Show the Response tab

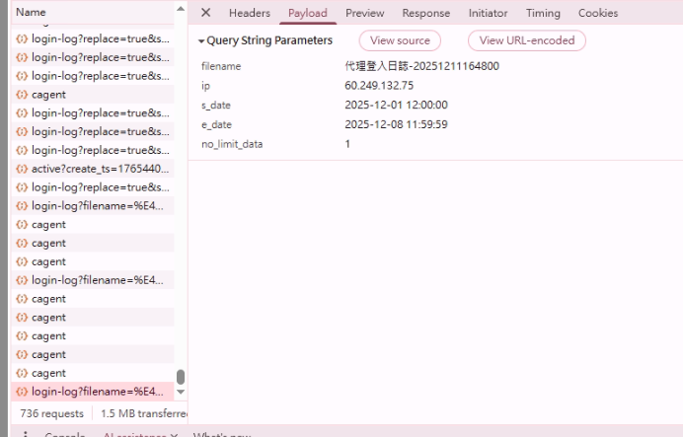point(425,13)
